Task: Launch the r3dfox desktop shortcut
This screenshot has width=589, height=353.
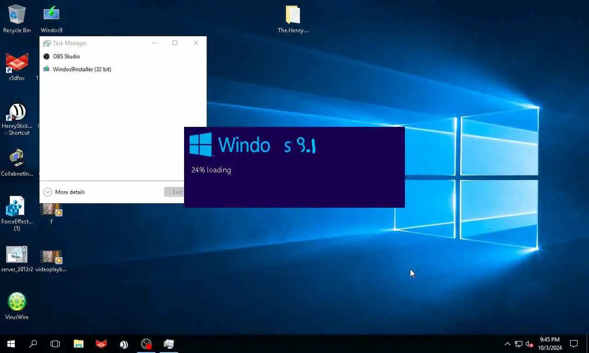Action: pyautogui.click(x=17, y=67)
